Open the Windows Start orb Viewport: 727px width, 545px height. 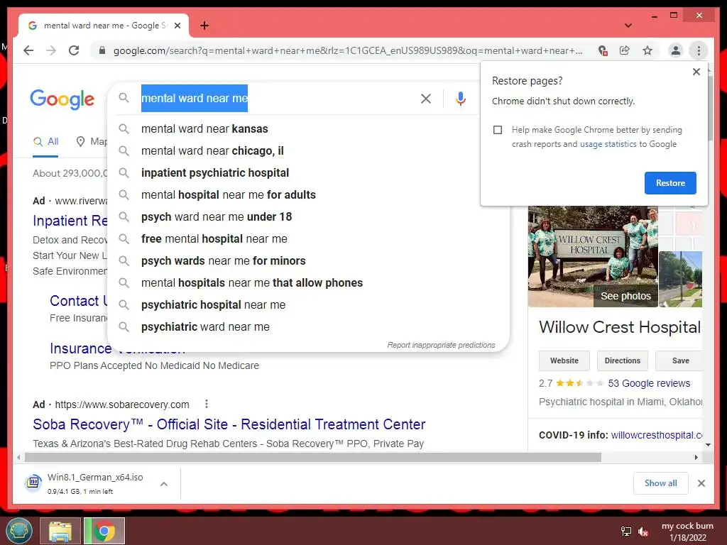tap(19, 531)
